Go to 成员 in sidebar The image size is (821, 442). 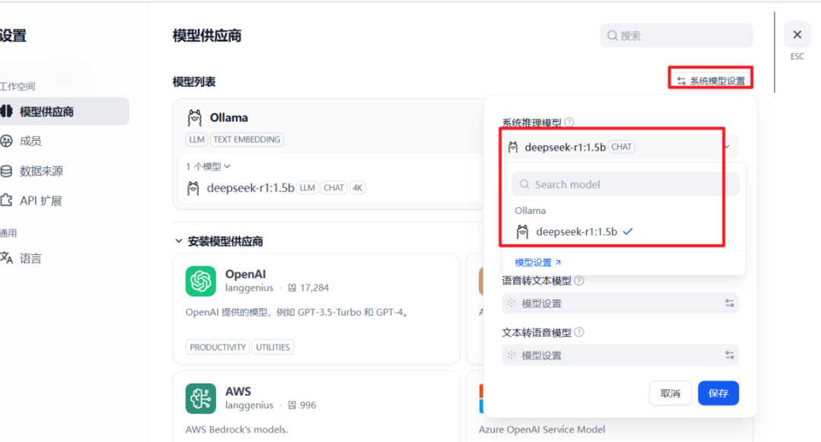coord(30,141)
